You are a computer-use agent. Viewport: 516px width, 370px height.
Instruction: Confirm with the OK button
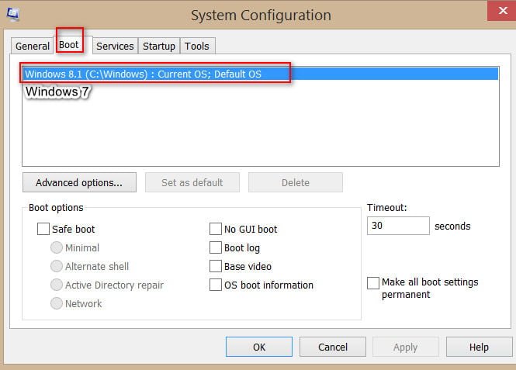click(x=259, y=347)
